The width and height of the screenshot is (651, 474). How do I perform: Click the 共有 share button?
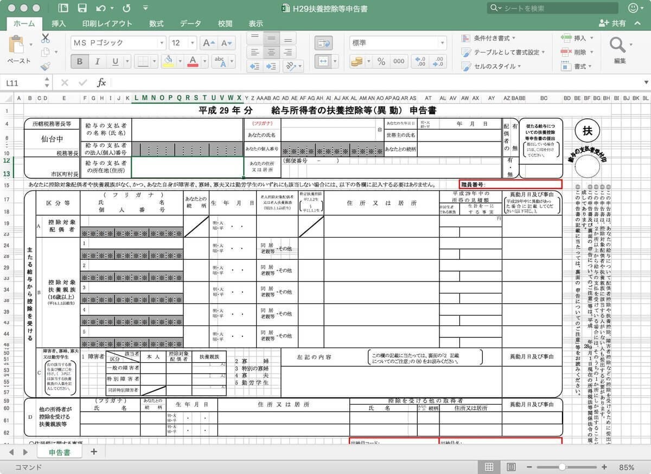[612, 23]
